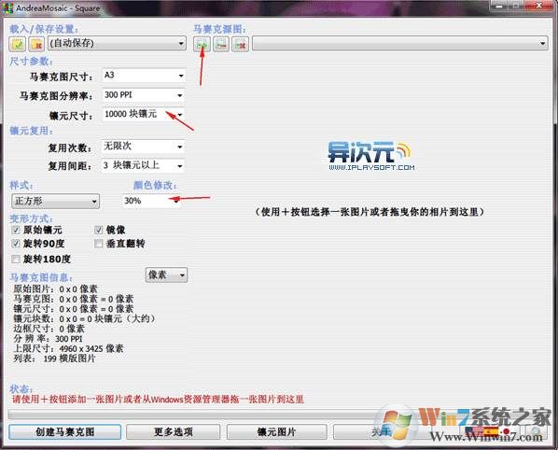Toggle the 镜像 checkbox
Image resolution: width=558 pixels, height=450 pixels.
(99, 230)
